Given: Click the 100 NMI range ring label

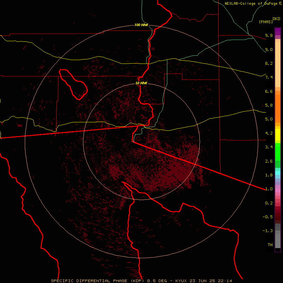Looking at the screenshot, I should [x=141, y=25].
